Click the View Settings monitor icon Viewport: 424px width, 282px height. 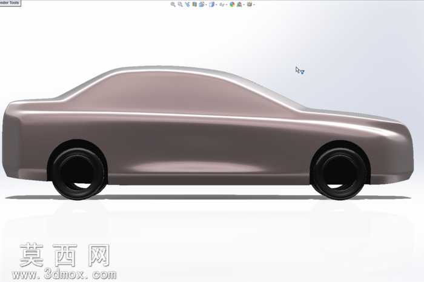click(250, 4)
